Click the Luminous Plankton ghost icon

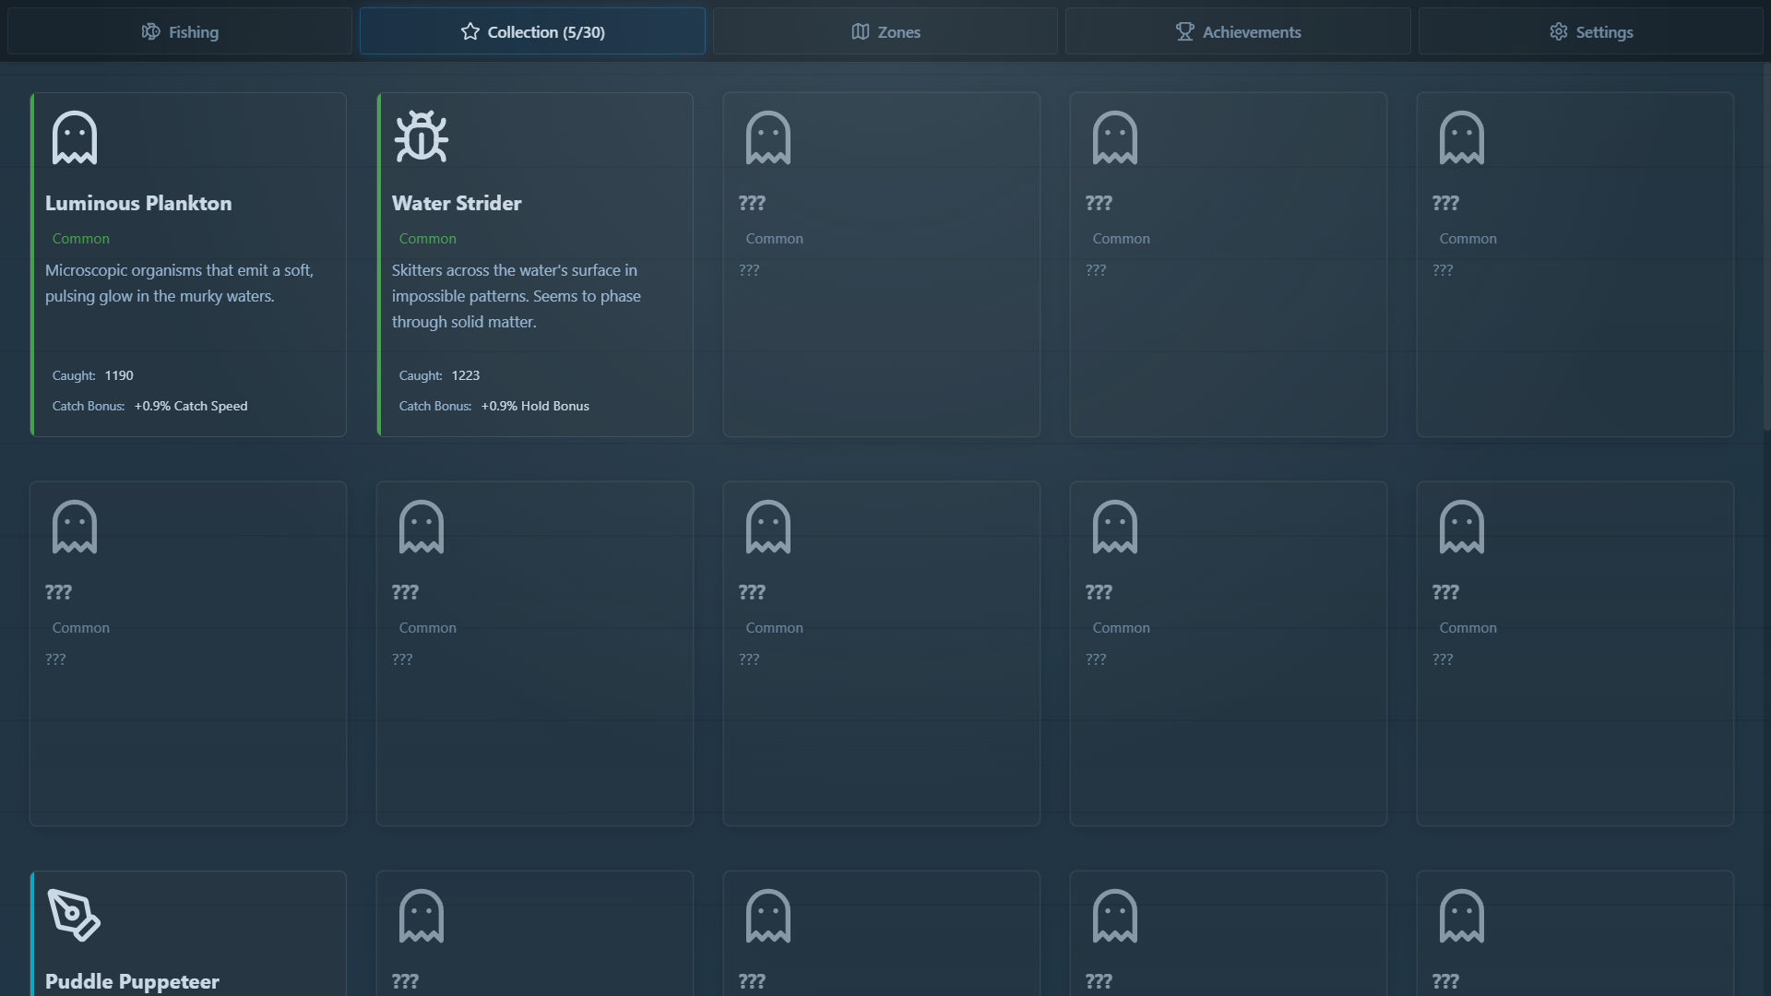75,137
